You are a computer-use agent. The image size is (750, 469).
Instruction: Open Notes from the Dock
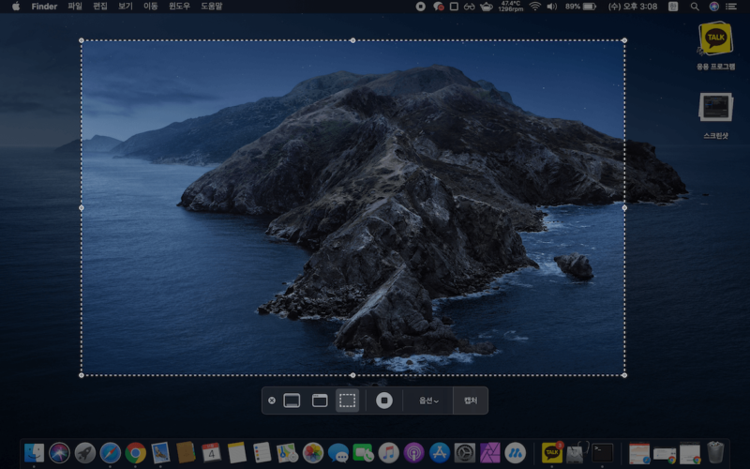pyautogui.click(x=237, y=453)
